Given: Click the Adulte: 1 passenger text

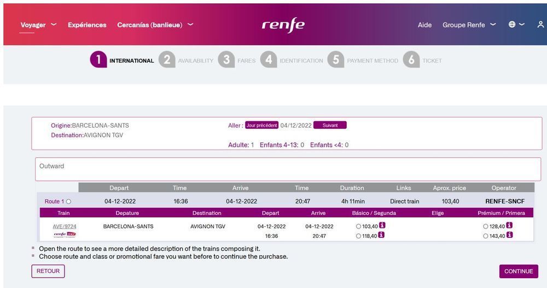Looking at the screenshot, I should click(x=241, y=145).
